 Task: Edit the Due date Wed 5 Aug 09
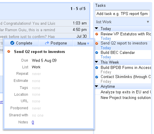point(44,60)
